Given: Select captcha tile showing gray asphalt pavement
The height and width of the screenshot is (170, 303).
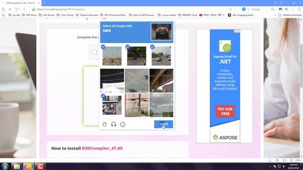Looking at the screenshot, I should (137, 81).
